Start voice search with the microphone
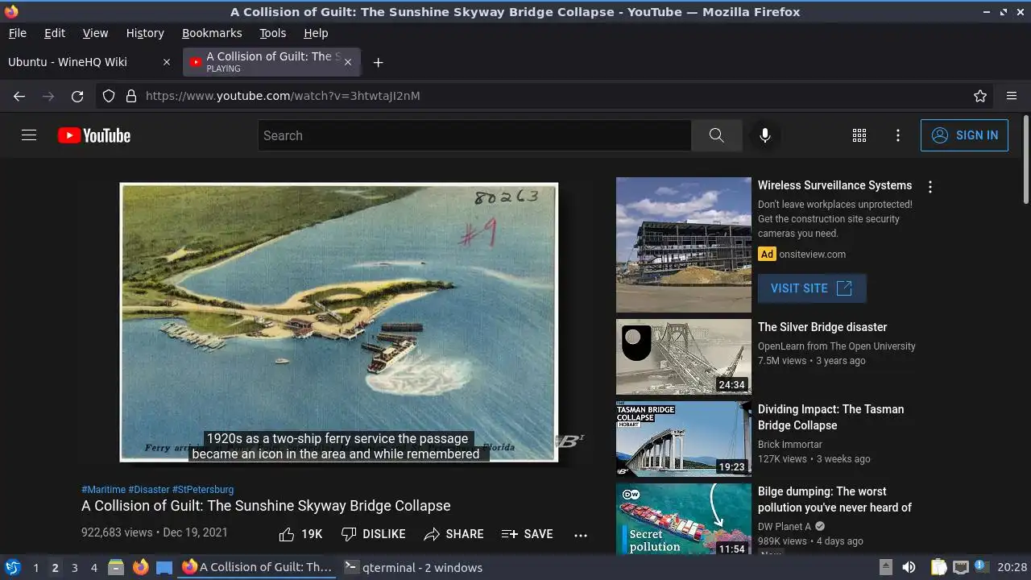The width and height of the screenshot is (1031, 580). 765,135
